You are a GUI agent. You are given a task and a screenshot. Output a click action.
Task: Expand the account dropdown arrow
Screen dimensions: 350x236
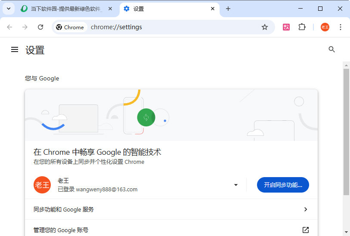click(236, 185)
